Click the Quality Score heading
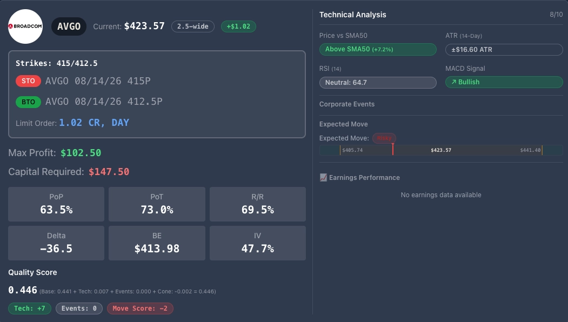 pyautogui.click(x=32, y=272)
